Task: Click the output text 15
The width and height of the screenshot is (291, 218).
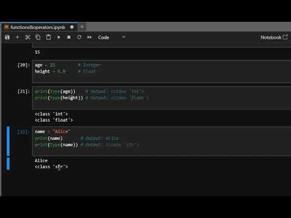Action: 38,52
